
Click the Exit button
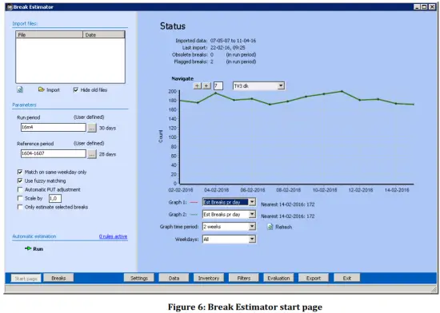(347, 278)
